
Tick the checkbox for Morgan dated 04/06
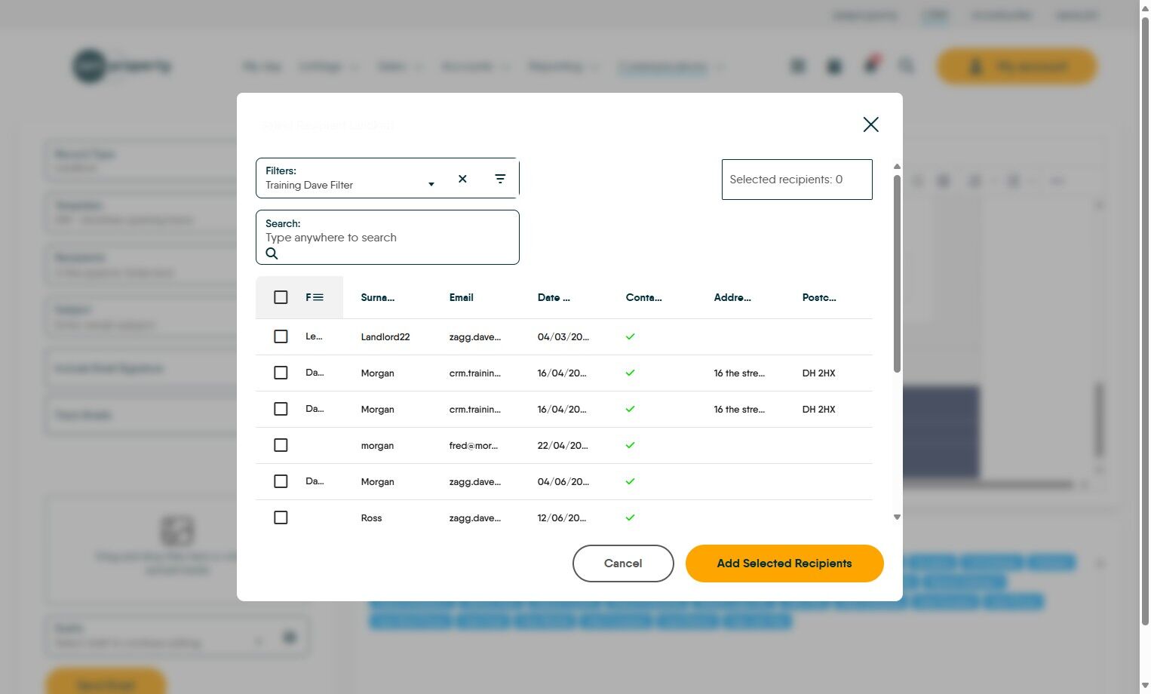click(x=281, y=481)
